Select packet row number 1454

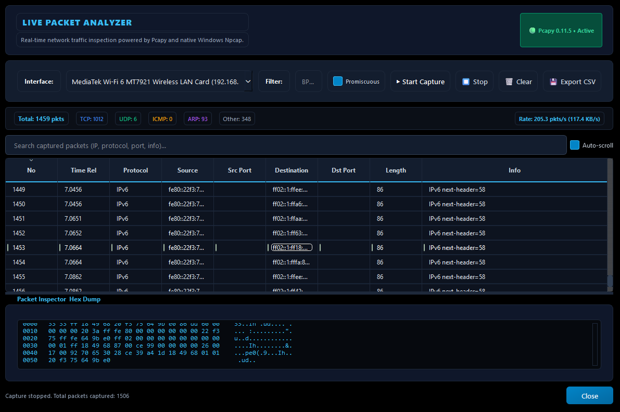coord(306,262)
